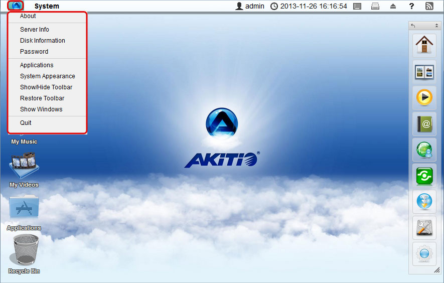The height and width of the screenshot is (283, 444).
Task: Choose Restore Toolbar menu item
Action: (x=42, y=98)
